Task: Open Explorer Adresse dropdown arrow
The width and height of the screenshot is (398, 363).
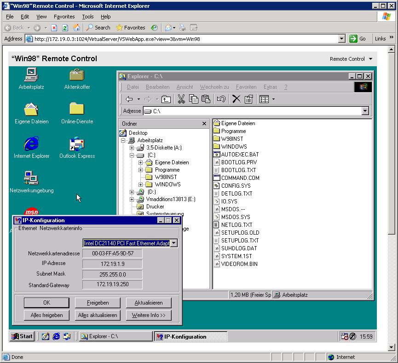Action: [365, 111]
